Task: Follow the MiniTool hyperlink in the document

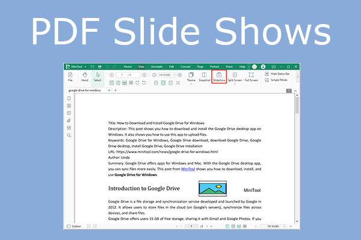Action: tap(188, 169)
